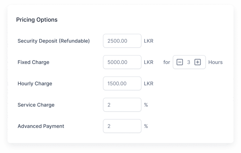Select the Fixed Charge label text
This screenshot has width=241, height=153.
point(33,62)
